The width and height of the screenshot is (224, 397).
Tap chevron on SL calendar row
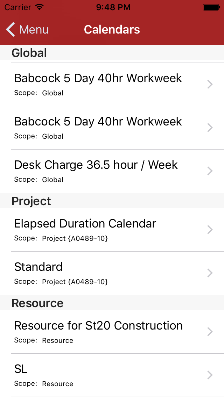pos(210,375)
